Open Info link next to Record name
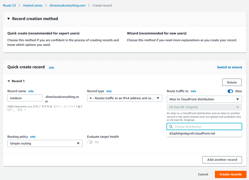 [31, 91]
